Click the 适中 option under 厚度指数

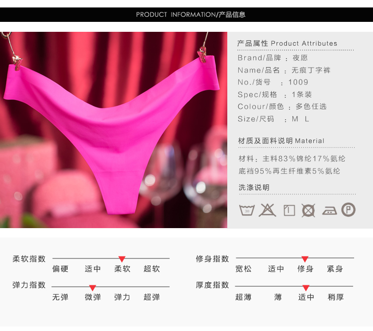click(306, 297)
